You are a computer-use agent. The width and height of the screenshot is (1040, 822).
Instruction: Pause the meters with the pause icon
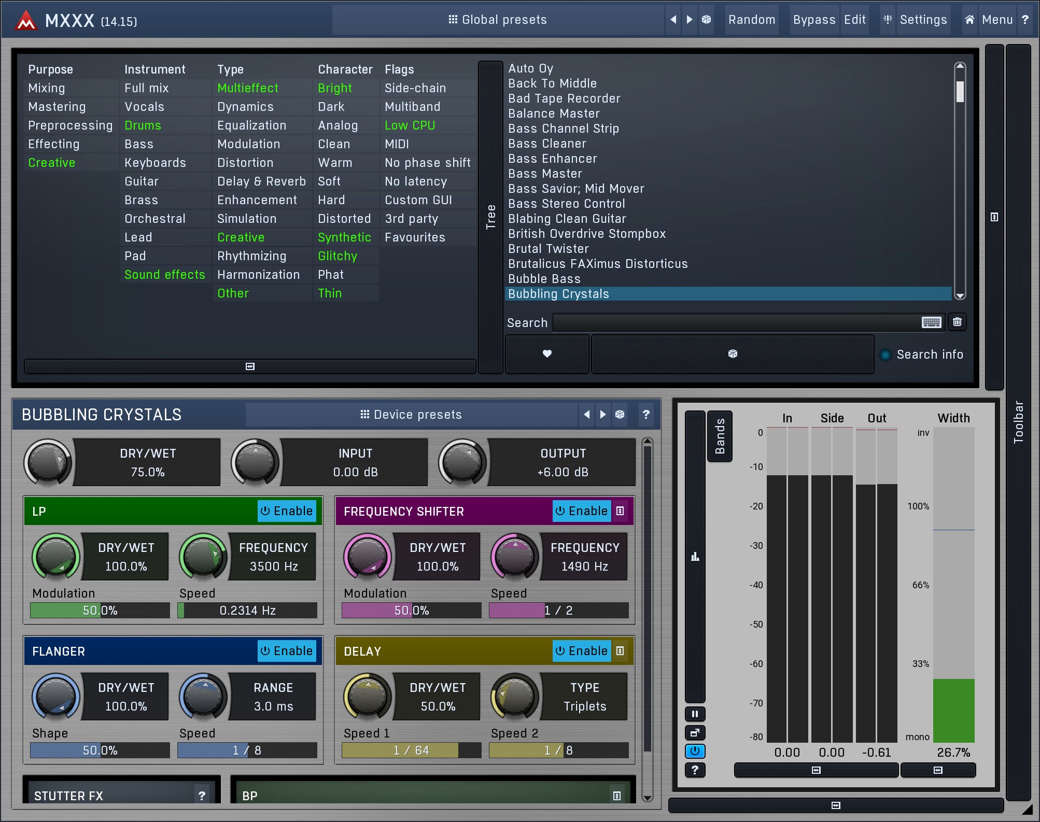[x=695, y=714]
